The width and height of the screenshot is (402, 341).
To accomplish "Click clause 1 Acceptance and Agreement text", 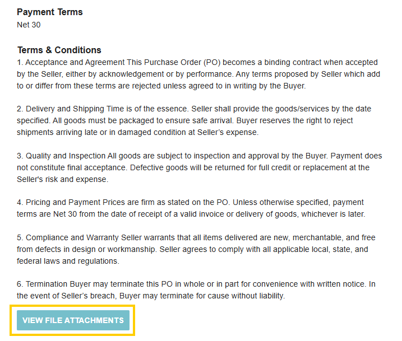I will [198, 74].
